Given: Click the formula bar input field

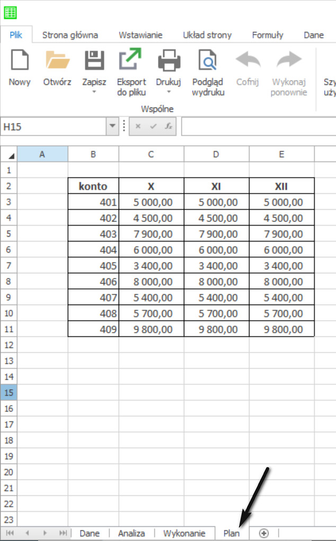Looking at the screenshot, I should click(x=258, y=127).
